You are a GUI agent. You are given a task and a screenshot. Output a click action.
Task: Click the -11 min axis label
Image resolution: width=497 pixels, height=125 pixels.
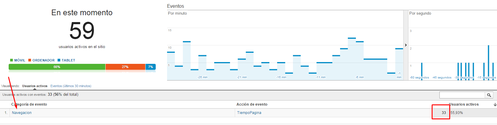(x=321, y=77)
